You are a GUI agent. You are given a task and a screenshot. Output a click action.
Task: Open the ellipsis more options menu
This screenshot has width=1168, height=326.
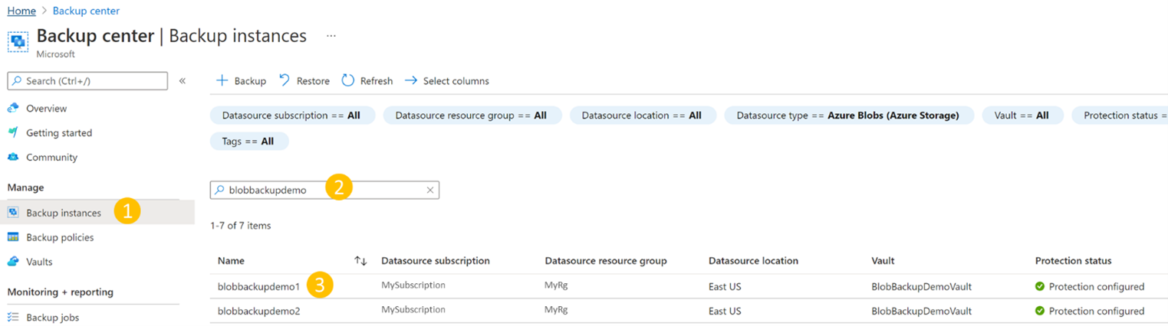click(x=331, y=36)
